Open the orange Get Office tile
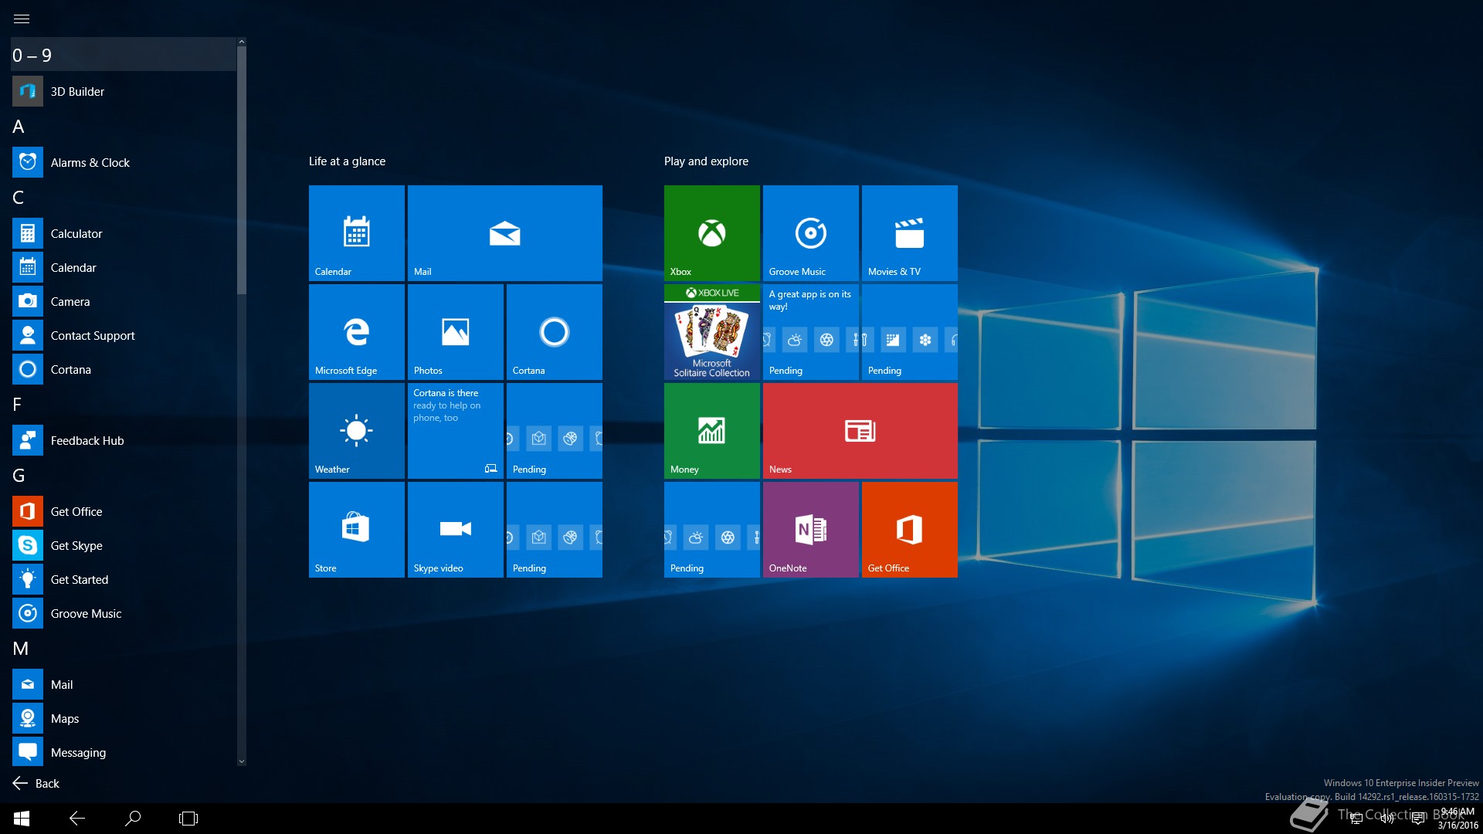 [x=910, y=530]
